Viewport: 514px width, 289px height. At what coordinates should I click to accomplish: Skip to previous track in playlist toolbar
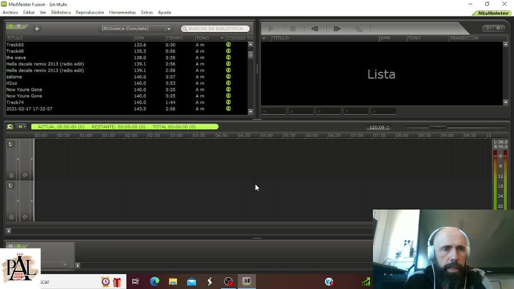click(x=314, y=29)
